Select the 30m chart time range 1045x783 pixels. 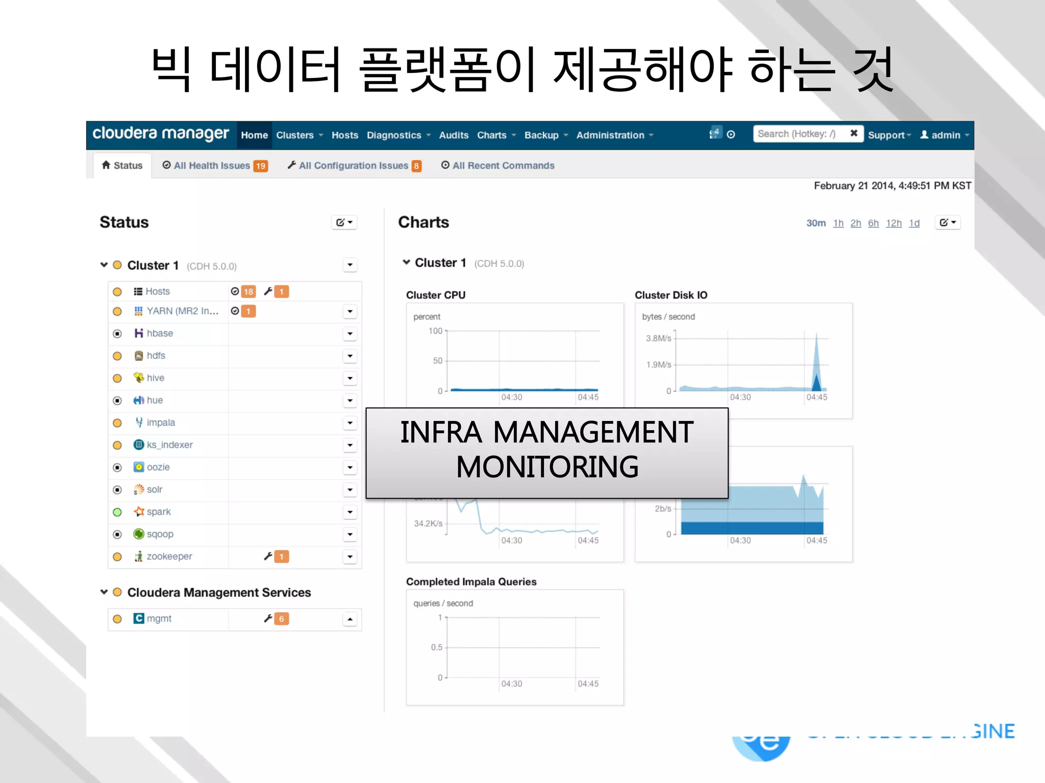(816, 223)
